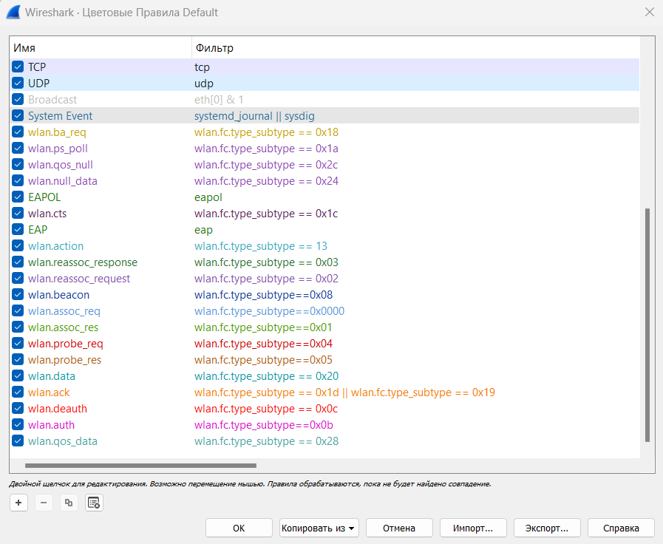Image resolution: width=663 pixels, height=544 pixels.
Task: Confirm with the OK button
Action: 239,528
